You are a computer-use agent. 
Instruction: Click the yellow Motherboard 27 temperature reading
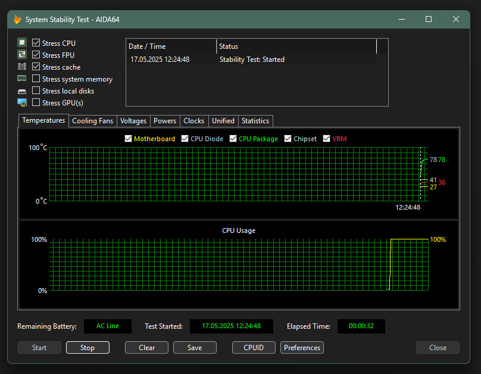tap(433, 187)
